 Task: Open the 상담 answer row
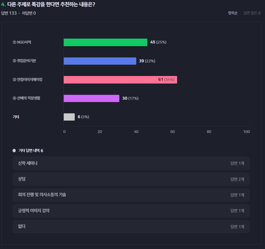131,179
